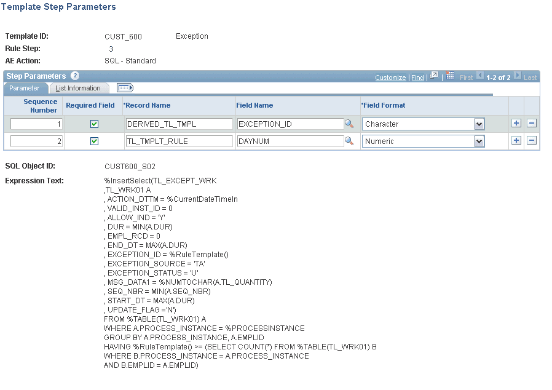552x390 pixels.
Task: Click the Exception description text
Action: click(192, 36)
